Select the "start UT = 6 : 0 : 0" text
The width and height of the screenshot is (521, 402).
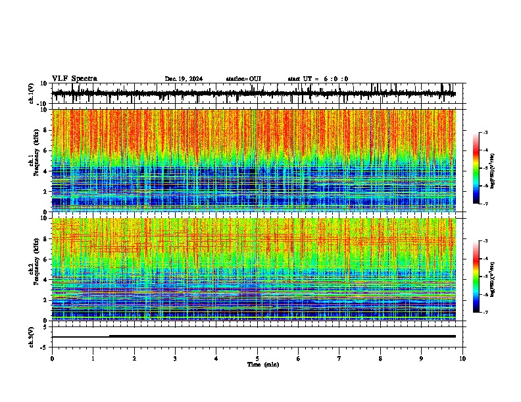318,79
